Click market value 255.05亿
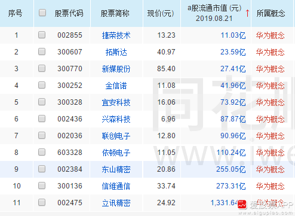 231,169
